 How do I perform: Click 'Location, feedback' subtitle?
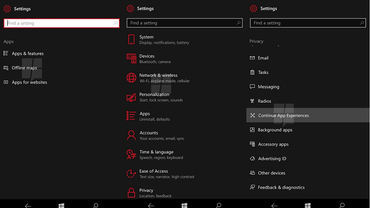(x=155, y=196)
